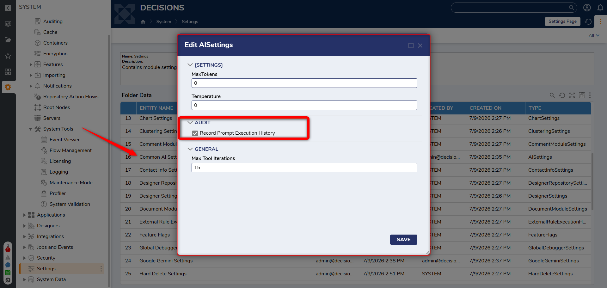Open the orange three-dot menu in the header

pyautogui.click(x=601, y=21)
